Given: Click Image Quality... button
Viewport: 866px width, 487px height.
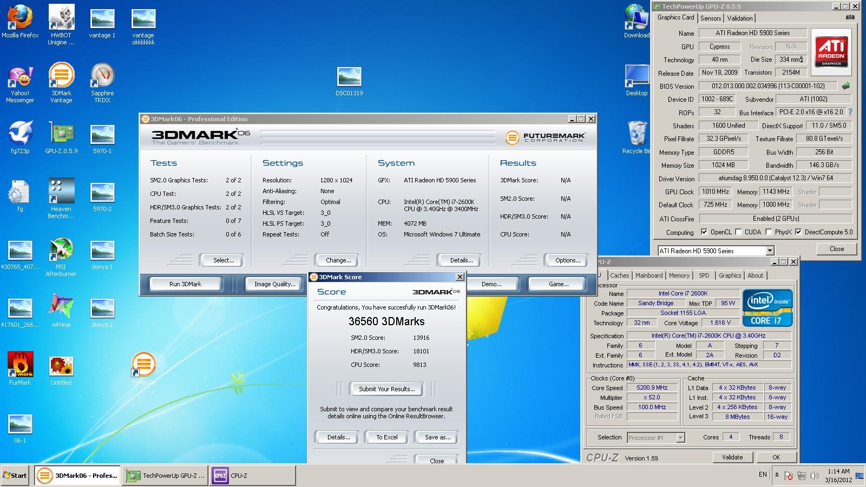Looking at the screenshot, I should 274,284.
